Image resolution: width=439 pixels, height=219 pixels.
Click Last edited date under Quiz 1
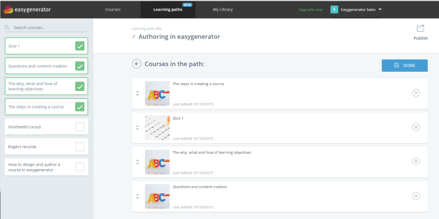coord(193,138)
